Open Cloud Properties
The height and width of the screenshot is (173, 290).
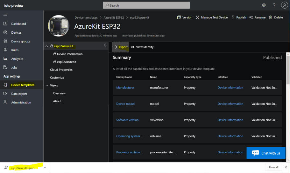[61, 70]
